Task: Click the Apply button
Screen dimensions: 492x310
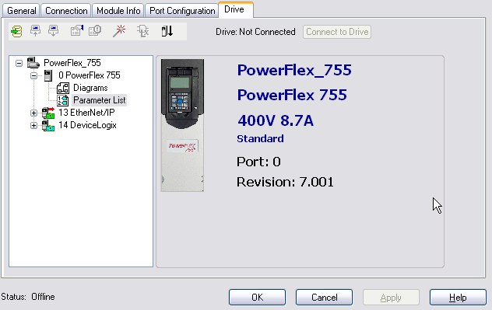Action: point(391,297)
